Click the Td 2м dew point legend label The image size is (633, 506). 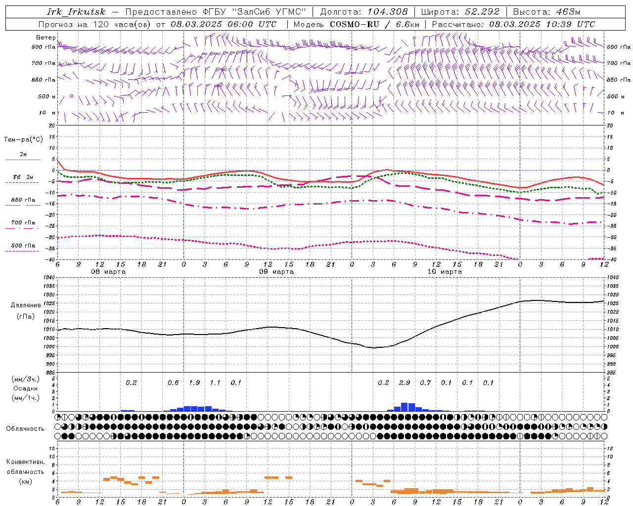coord(23,177)
